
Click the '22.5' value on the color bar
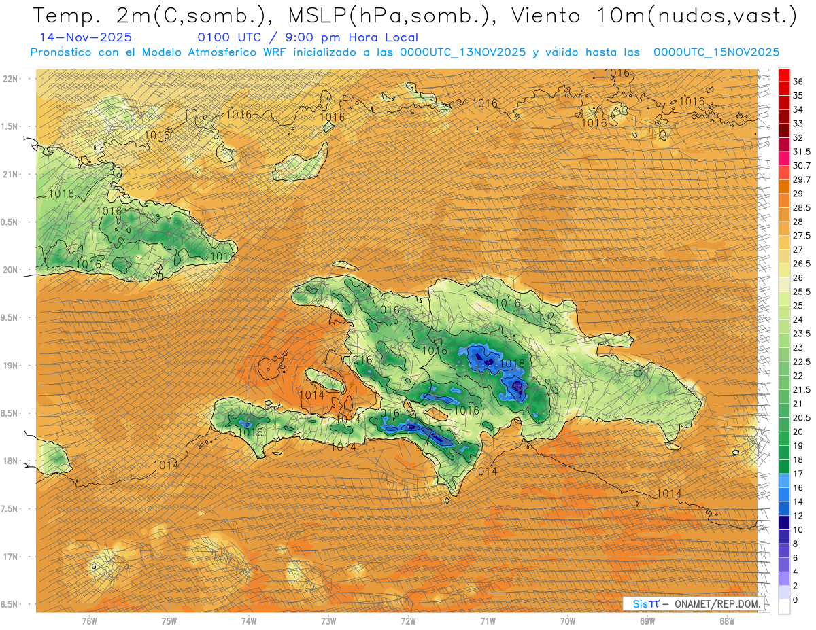pyautogui.click(x=801, y=362)
